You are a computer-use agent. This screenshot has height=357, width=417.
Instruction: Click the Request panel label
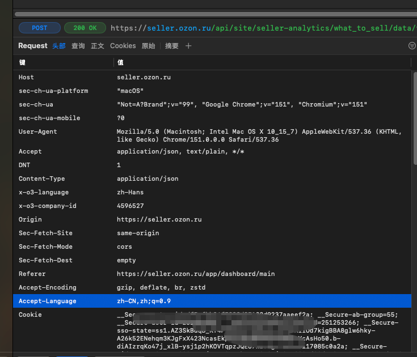[x=33, y=46]
